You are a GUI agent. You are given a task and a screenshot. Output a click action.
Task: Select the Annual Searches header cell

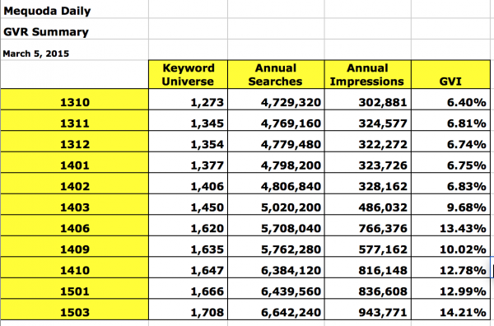276,75
